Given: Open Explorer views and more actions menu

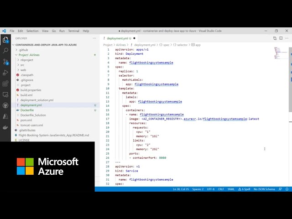Looking at the screenshot, I should coord(94,38).
